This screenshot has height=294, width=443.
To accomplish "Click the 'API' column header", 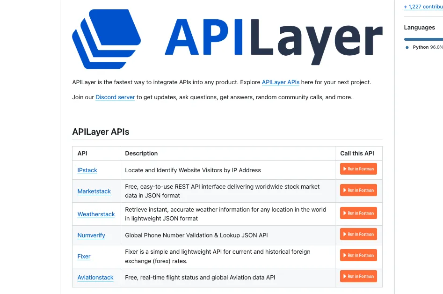I will click(82, 154).
